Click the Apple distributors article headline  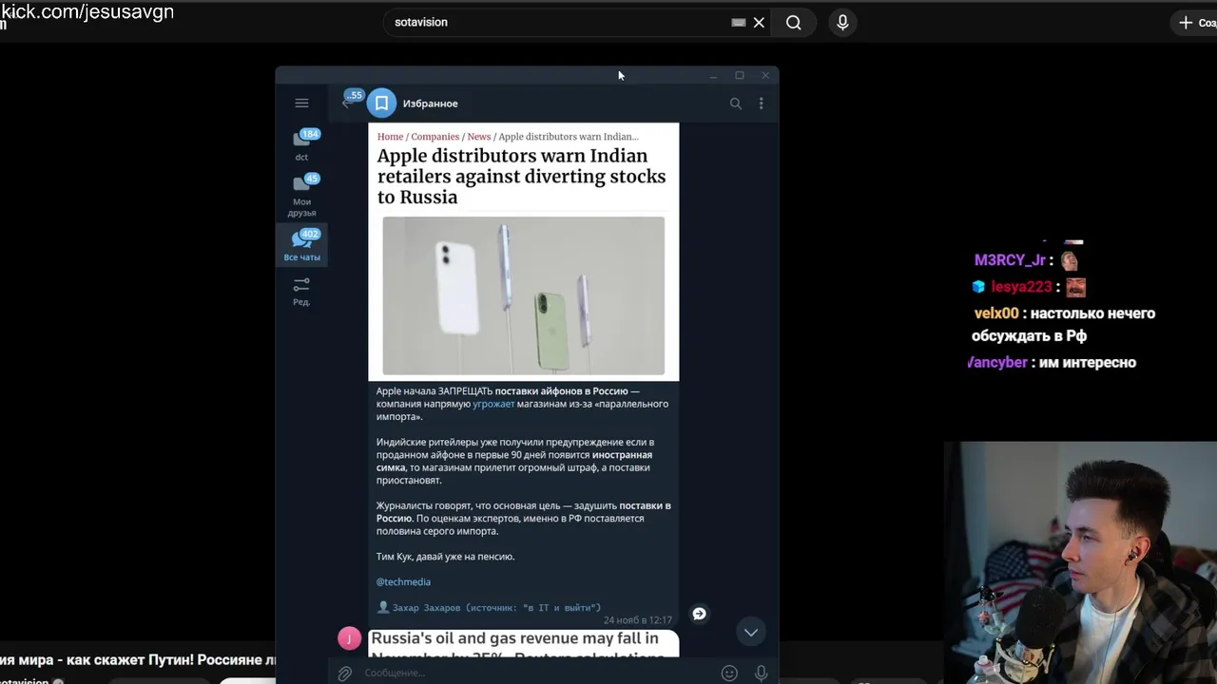click(521, 177)
